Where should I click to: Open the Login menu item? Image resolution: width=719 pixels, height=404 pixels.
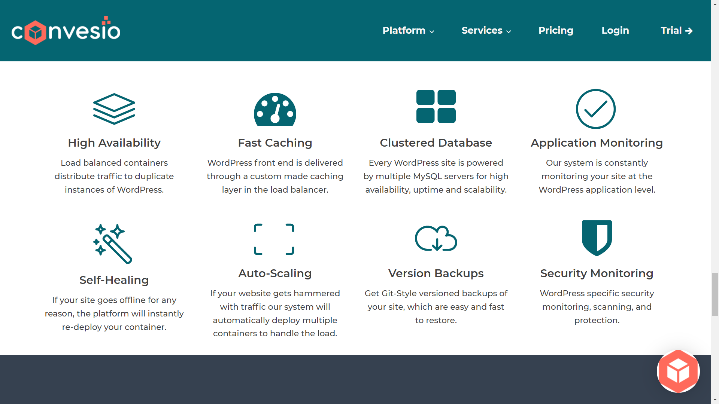pos(615,31)
